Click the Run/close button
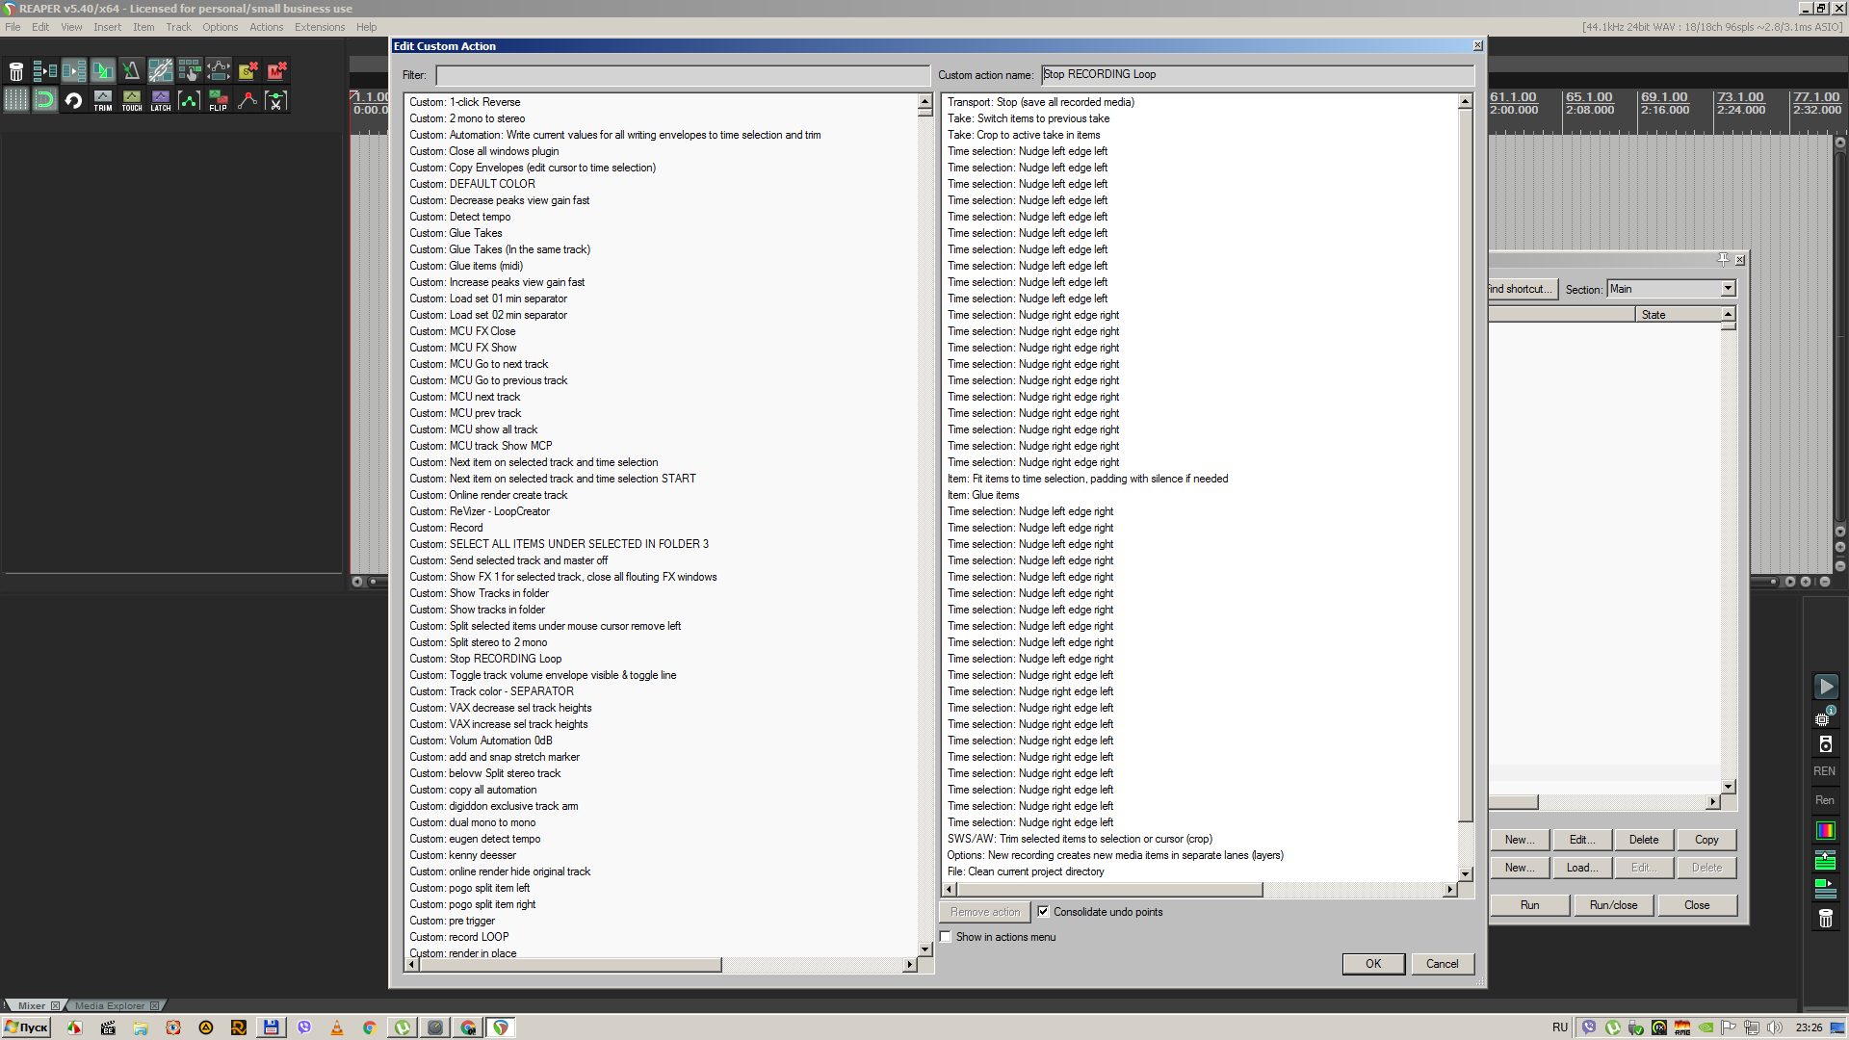 coord(1613,905)
